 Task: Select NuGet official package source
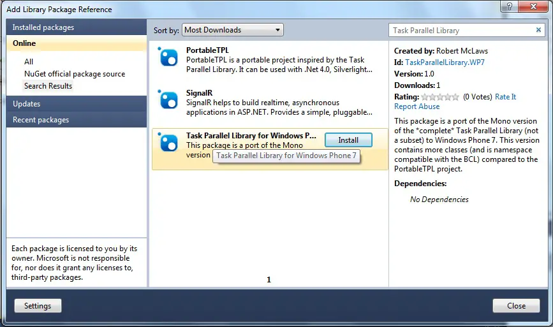click(75, 74)
